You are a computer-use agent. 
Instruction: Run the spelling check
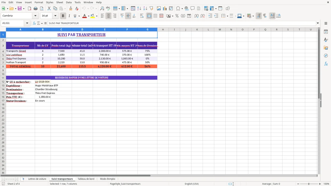point(108,9)
